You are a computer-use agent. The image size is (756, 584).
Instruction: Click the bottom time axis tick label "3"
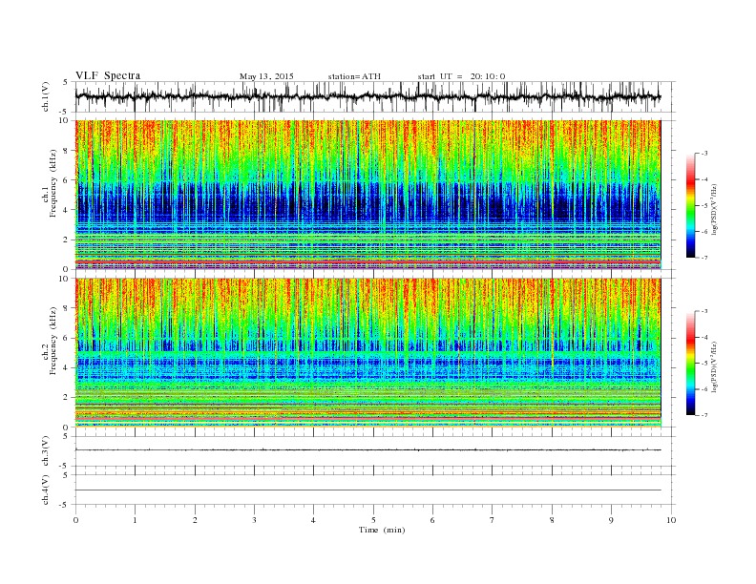point(254,520)
